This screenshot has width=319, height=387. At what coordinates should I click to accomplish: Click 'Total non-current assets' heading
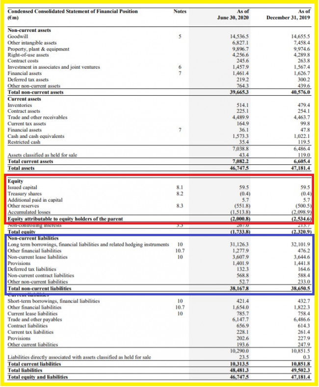[x=35, y=92]
